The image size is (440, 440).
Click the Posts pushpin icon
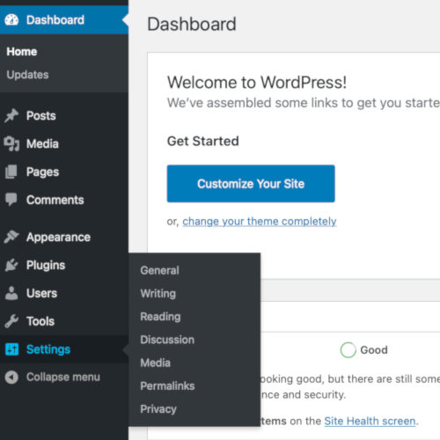pyautogui.click(x=11, y=115)
